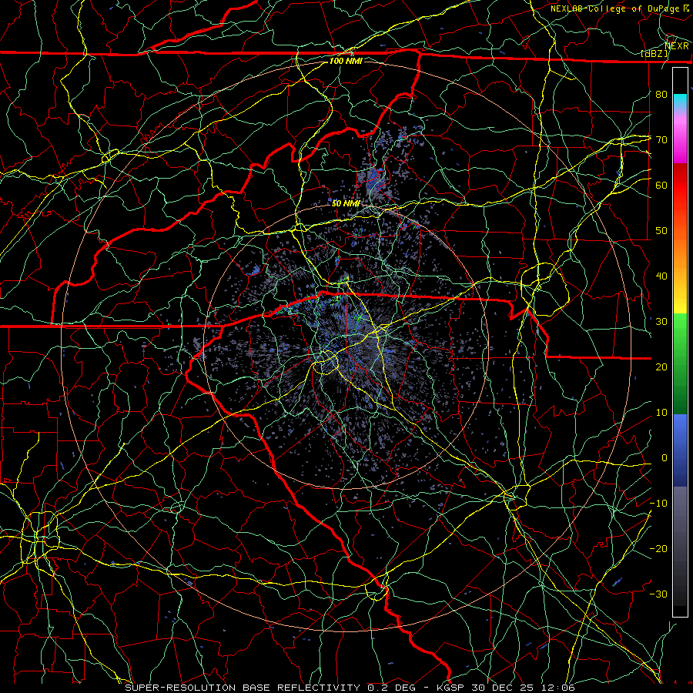Click the 'SUPER-RESOLUTION BASE REFLECTIVITY' product title
Image resolution: width=693 pixels, height=693 pixels.
243,688
